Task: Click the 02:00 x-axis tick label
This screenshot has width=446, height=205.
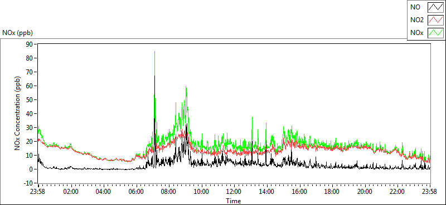Action: coord(71,192)
